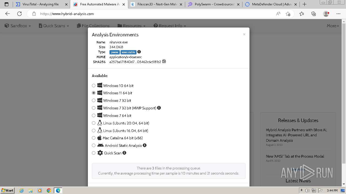Image resolution: width=346 pixels, height=194 pixels.
Task: Open the Sandbox dropdown menu
Action: [x=18, y=26]
